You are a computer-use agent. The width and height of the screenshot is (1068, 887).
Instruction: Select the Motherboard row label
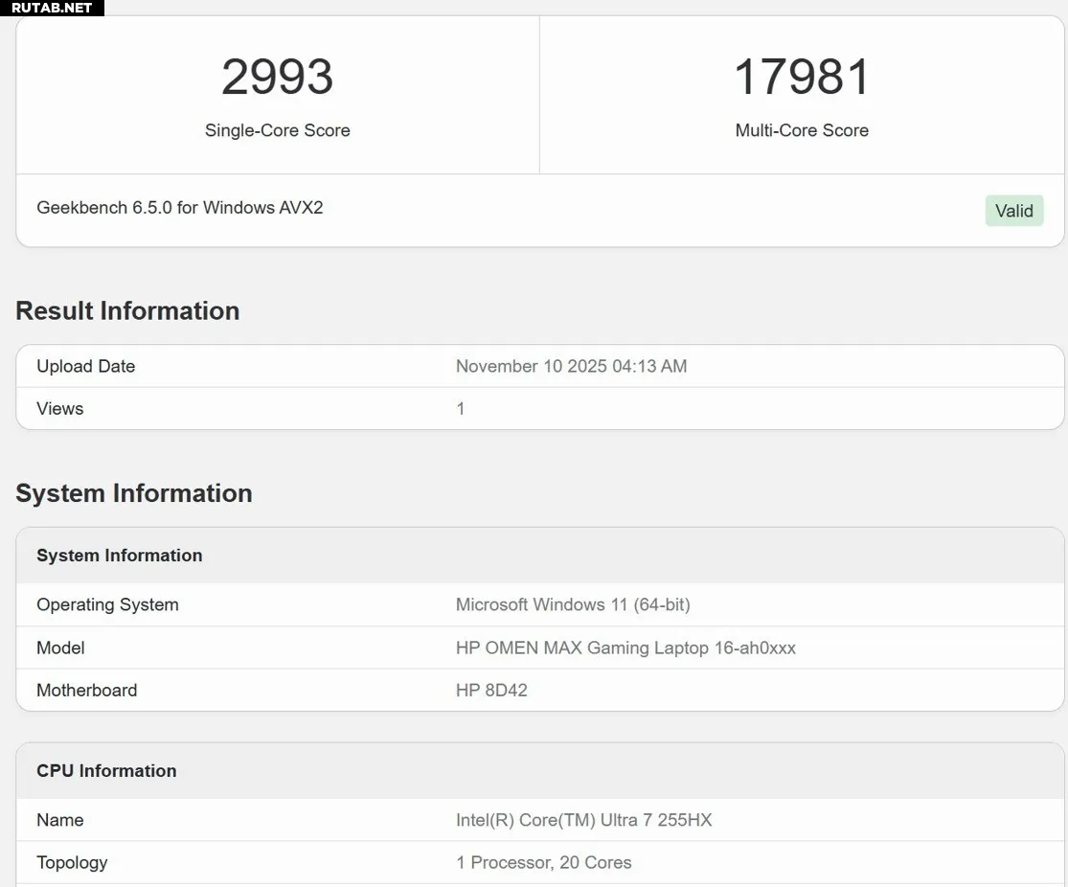pyautogui.click(x=86, y=691)
